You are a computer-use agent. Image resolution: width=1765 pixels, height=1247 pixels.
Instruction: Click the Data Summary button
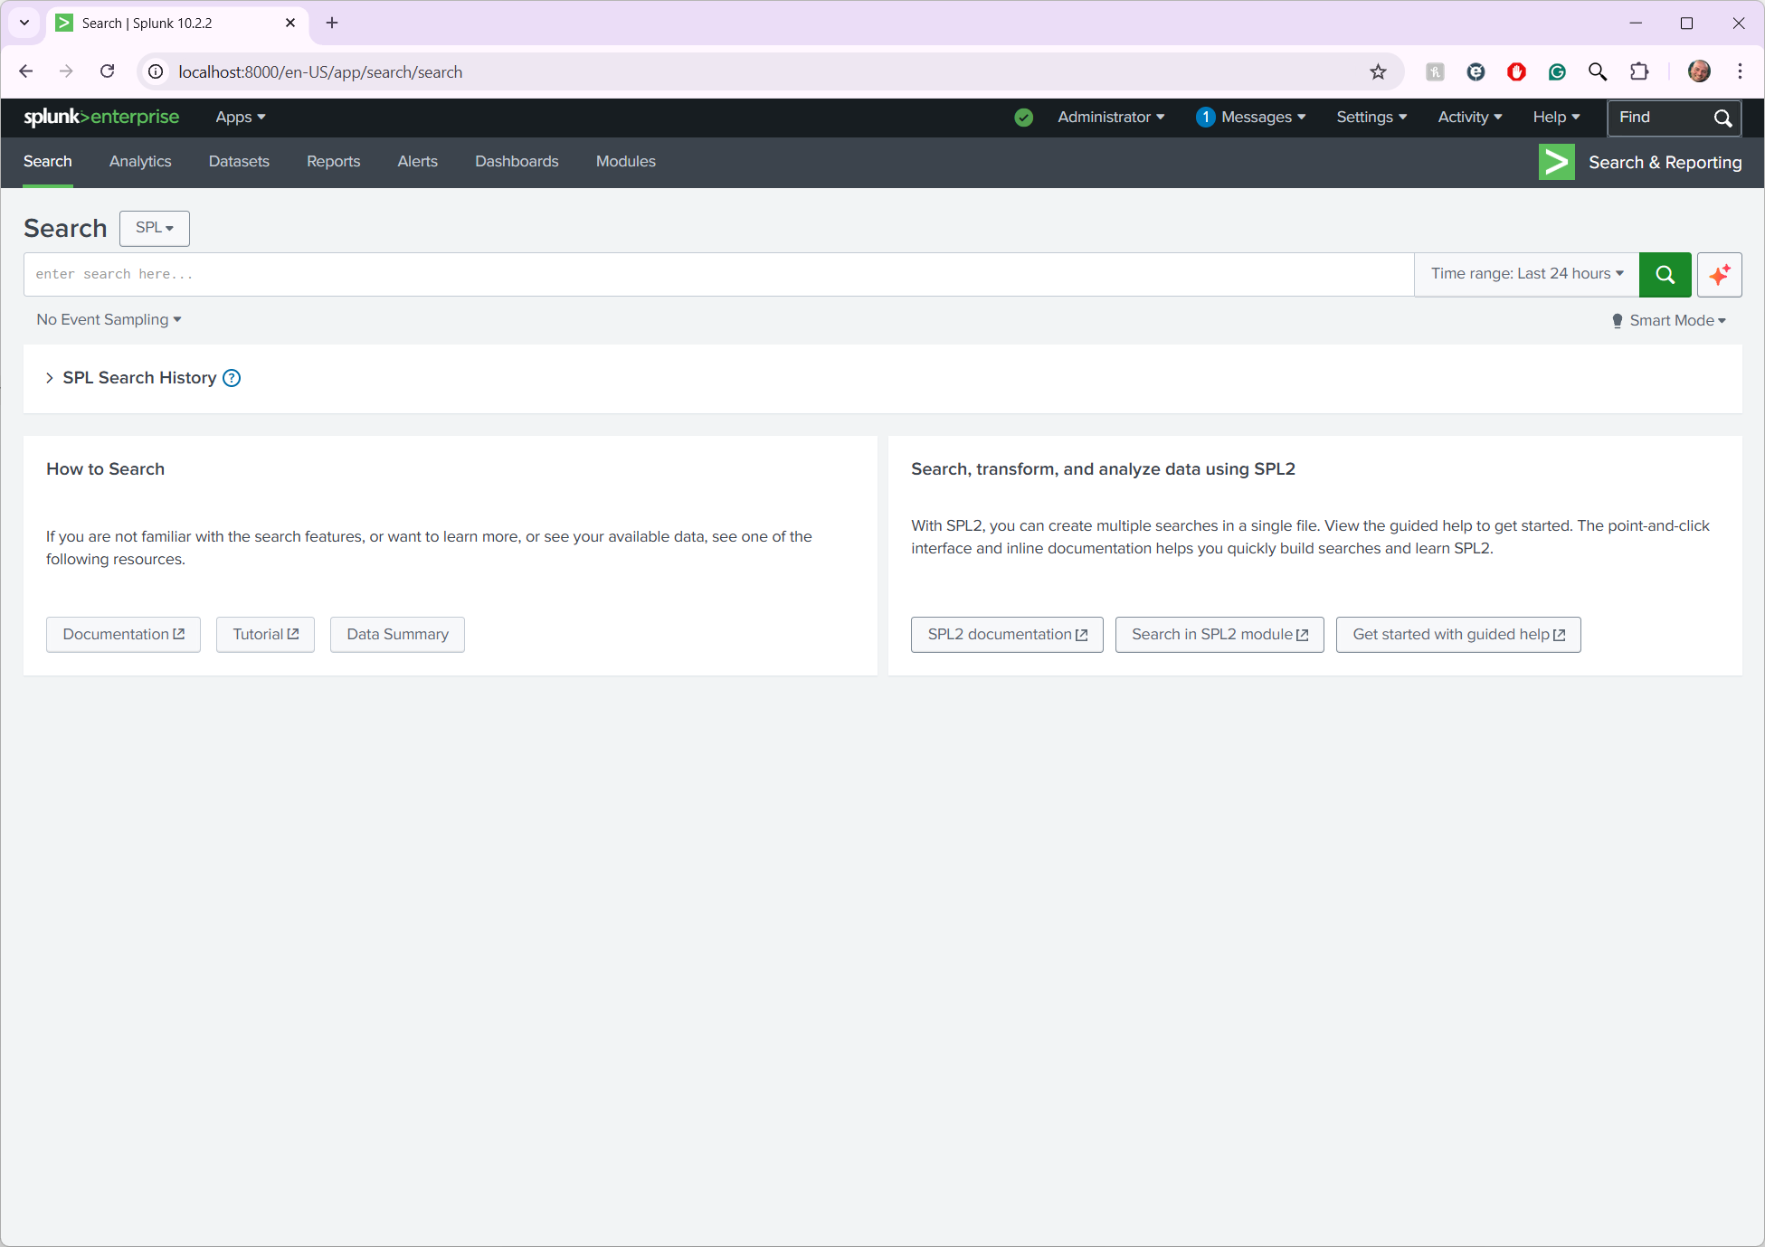[x=396, y=634]
